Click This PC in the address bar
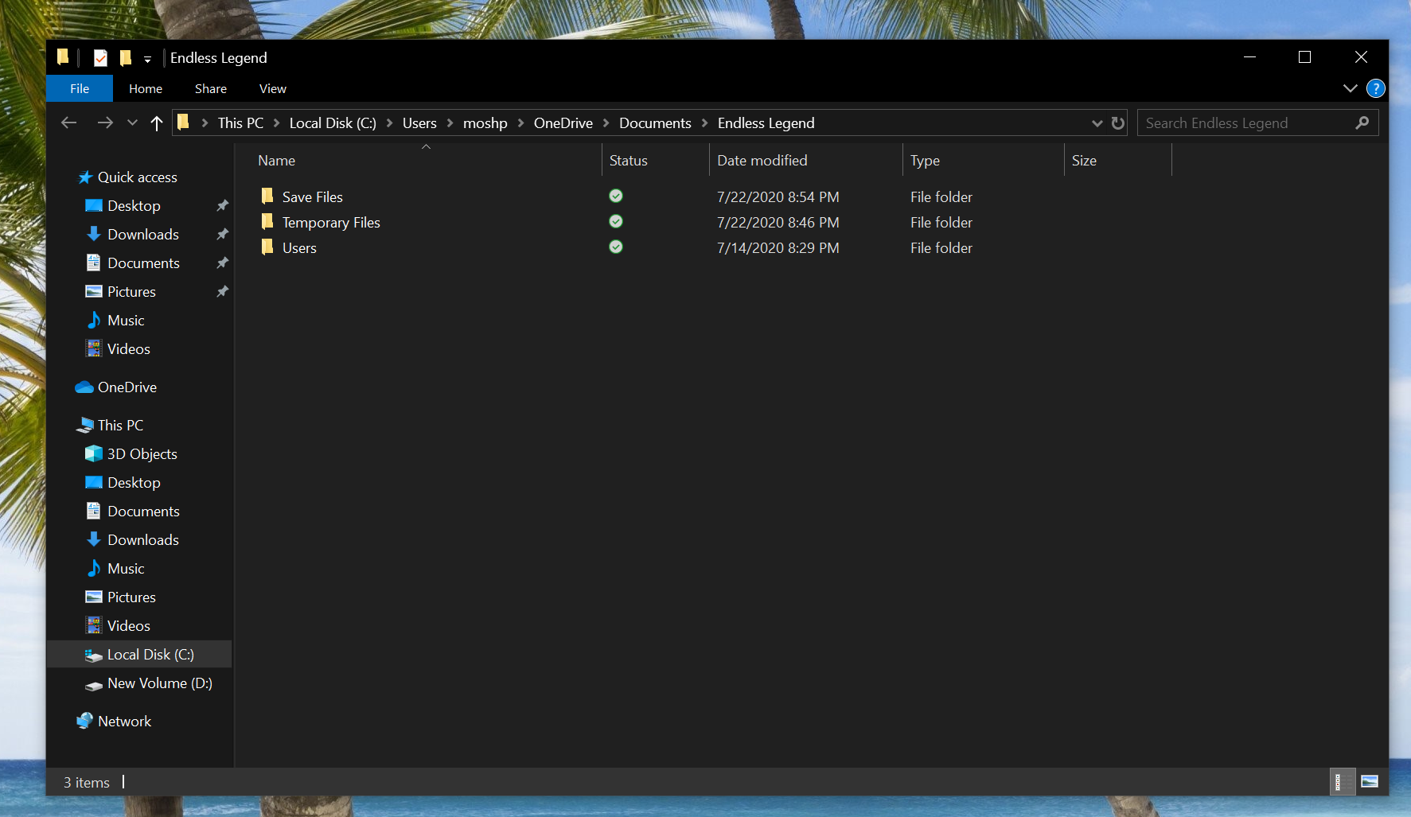 (x=240, y=123)
